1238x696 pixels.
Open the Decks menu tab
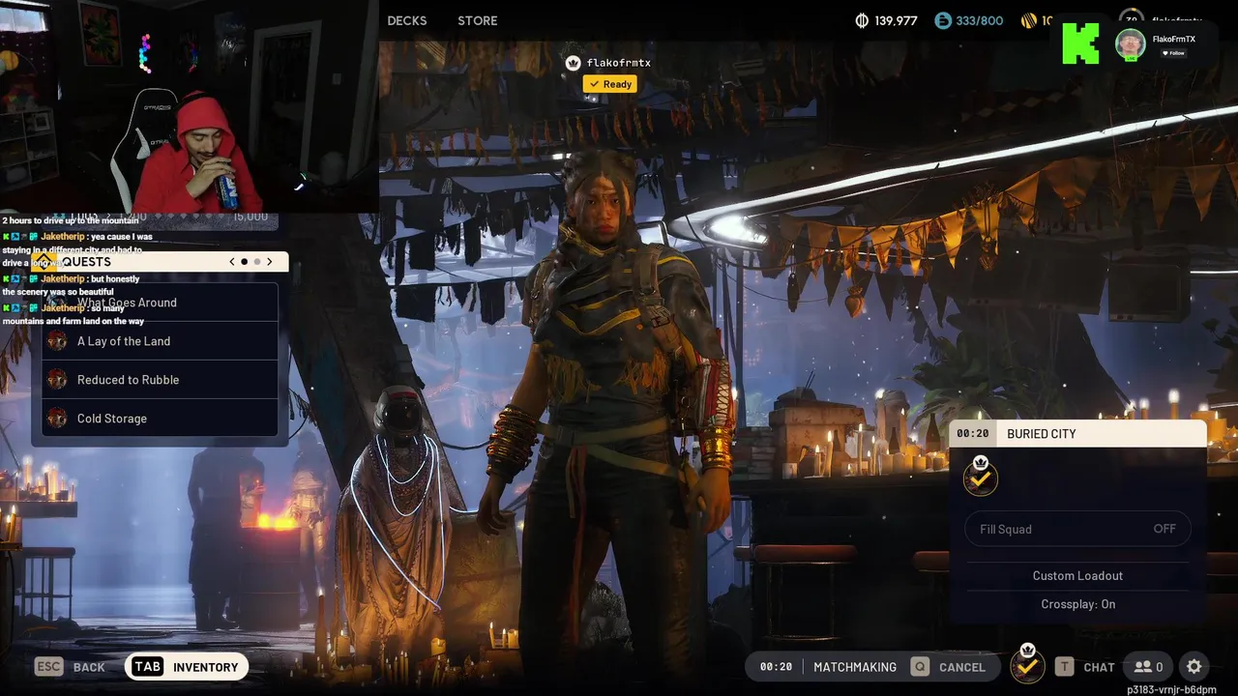407,20
